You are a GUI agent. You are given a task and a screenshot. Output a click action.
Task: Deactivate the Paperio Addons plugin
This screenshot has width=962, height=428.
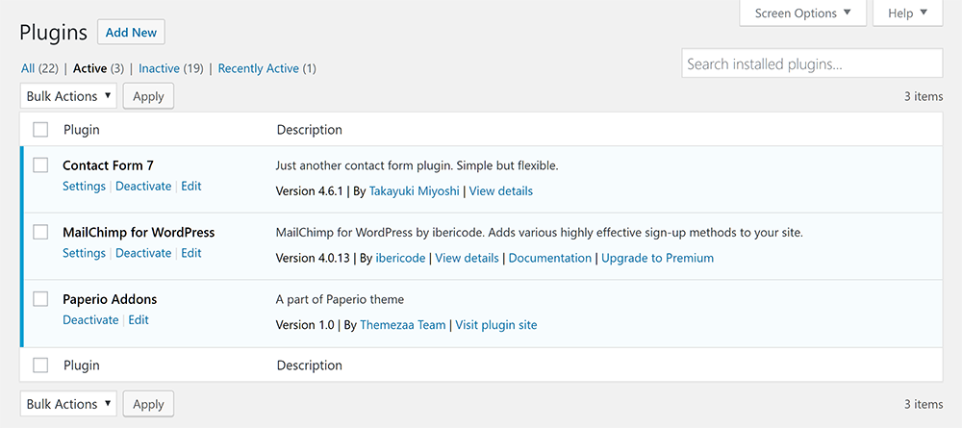tap(90, 320)
